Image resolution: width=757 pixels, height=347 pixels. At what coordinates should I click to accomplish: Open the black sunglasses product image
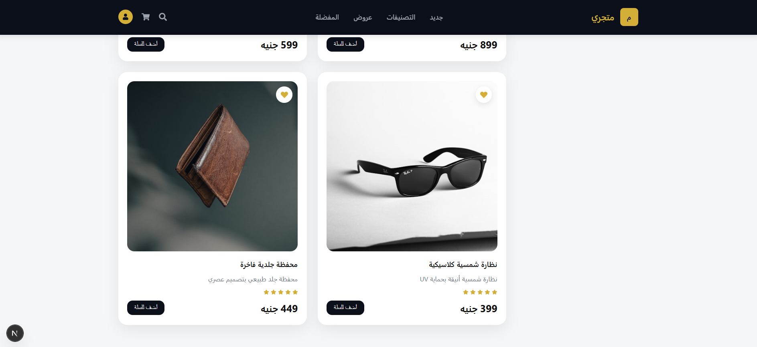coord(412,166)
